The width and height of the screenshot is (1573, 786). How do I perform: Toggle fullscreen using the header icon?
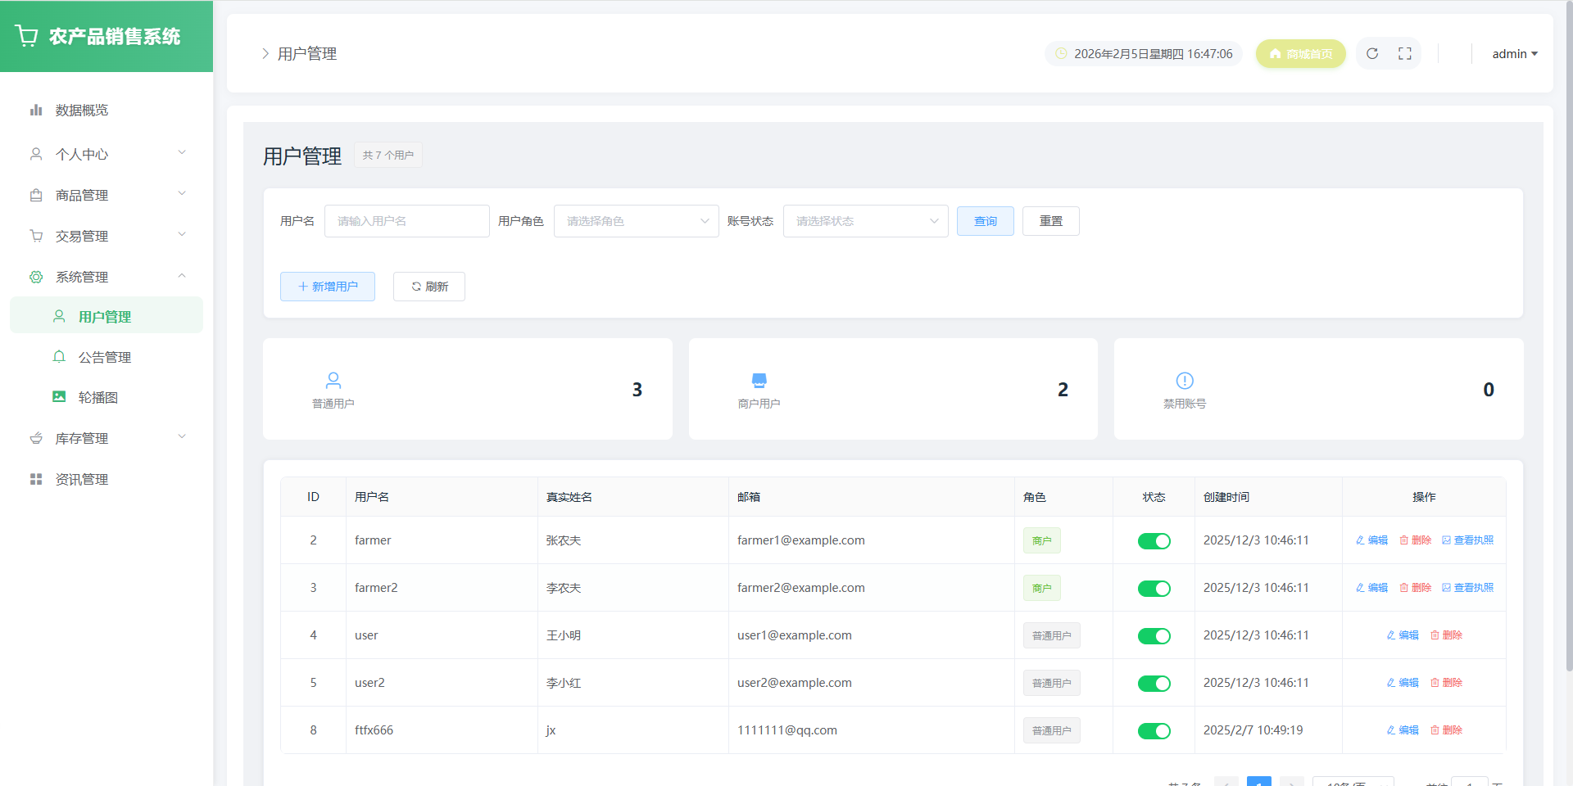1405,53
